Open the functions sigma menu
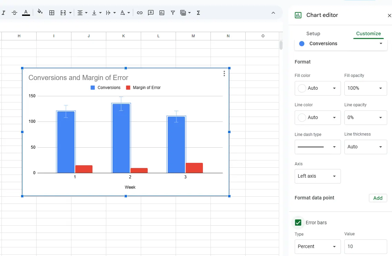Viewport: 392px width, 256px height. click(198, 13)
